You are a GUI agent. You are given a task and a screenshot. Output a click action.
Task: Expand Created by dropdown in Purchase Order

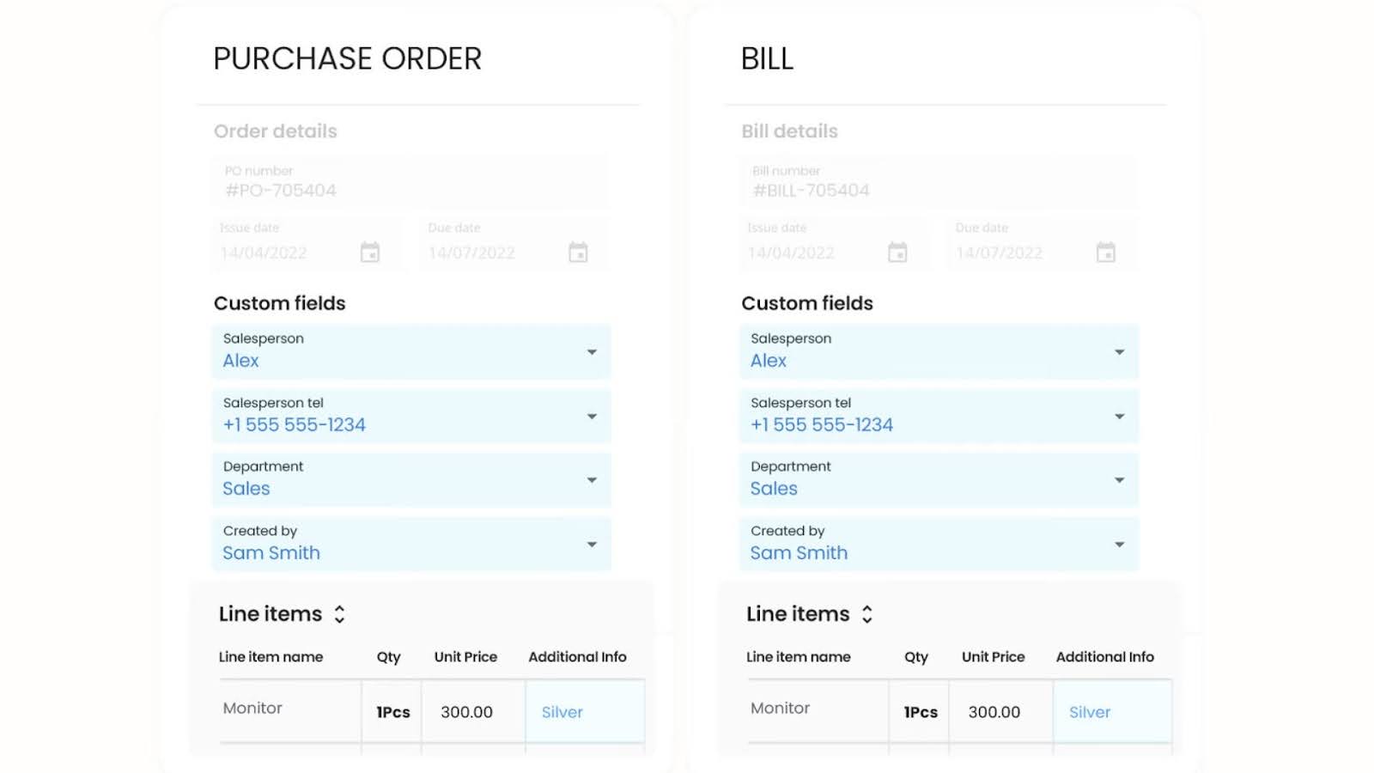coord(592,545)
